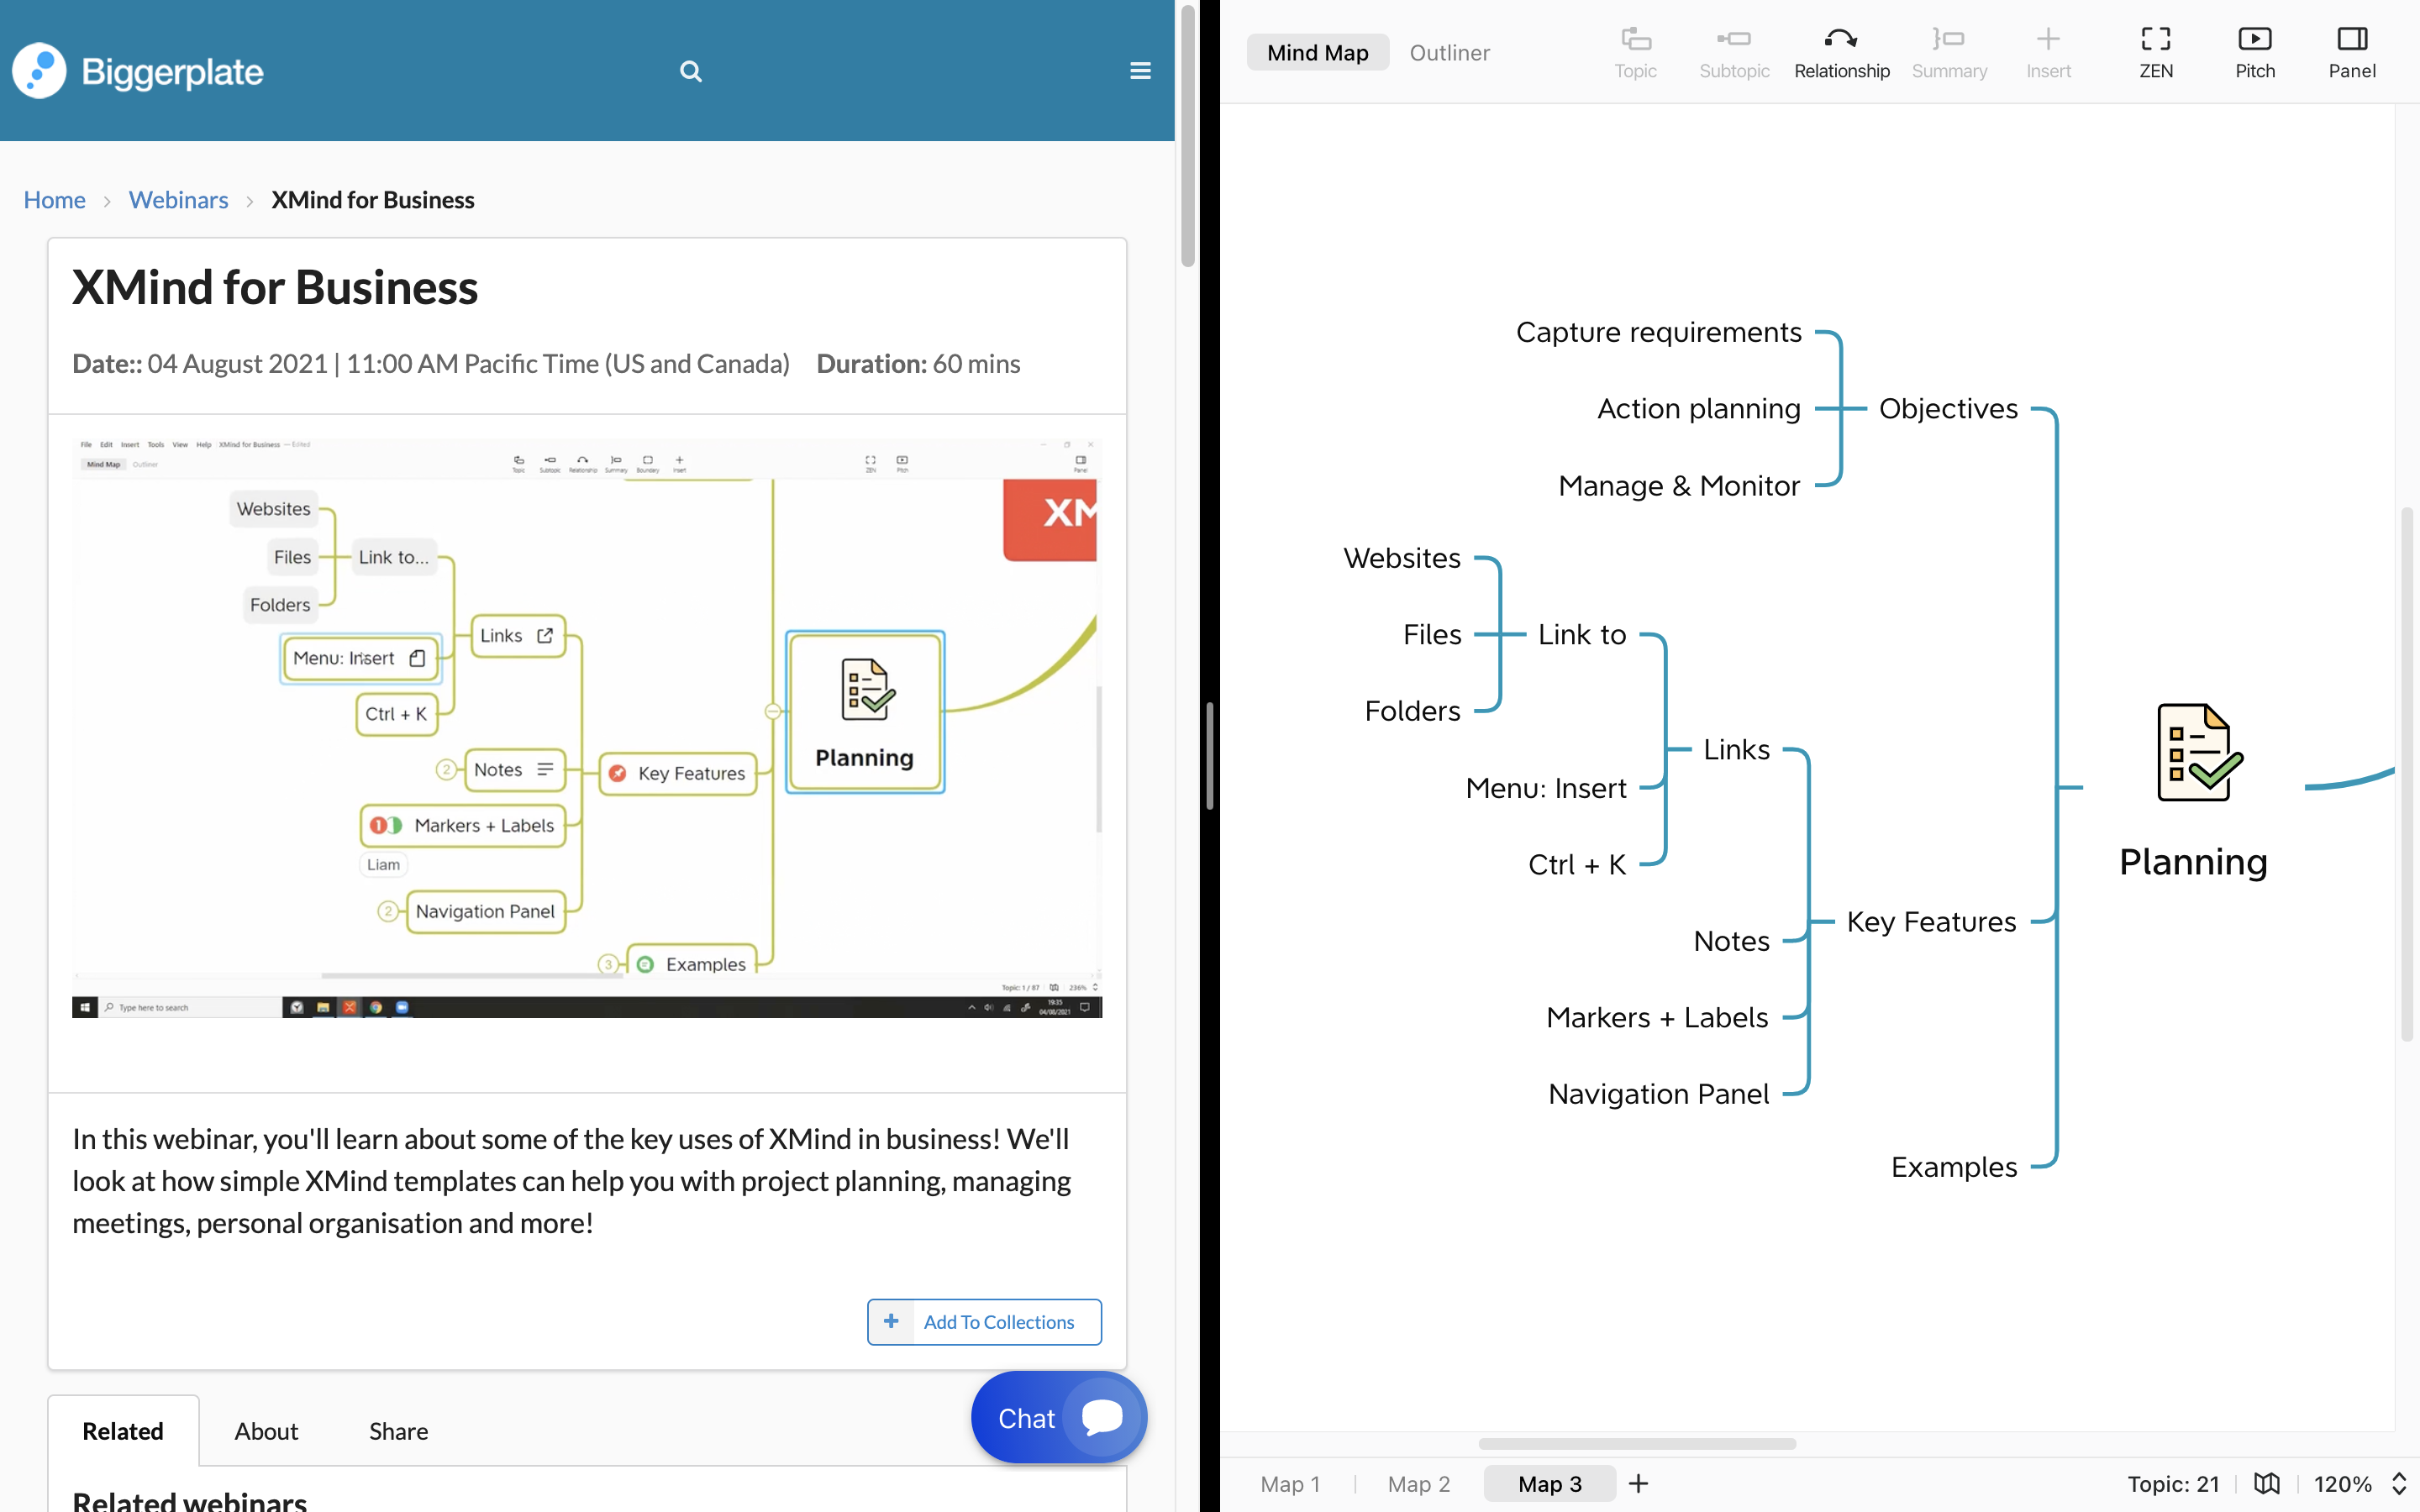Image resolution: width=2420 pixels, height=1512 pixels.
Task: Select the Ctrl + K topic
Action: click(x=1577, y=864)
